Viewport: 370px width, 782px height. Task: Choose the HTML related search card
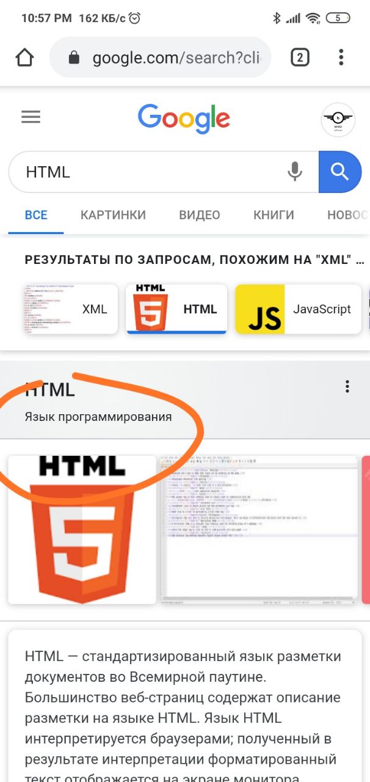pyautogui.click(x=176, y=309)
